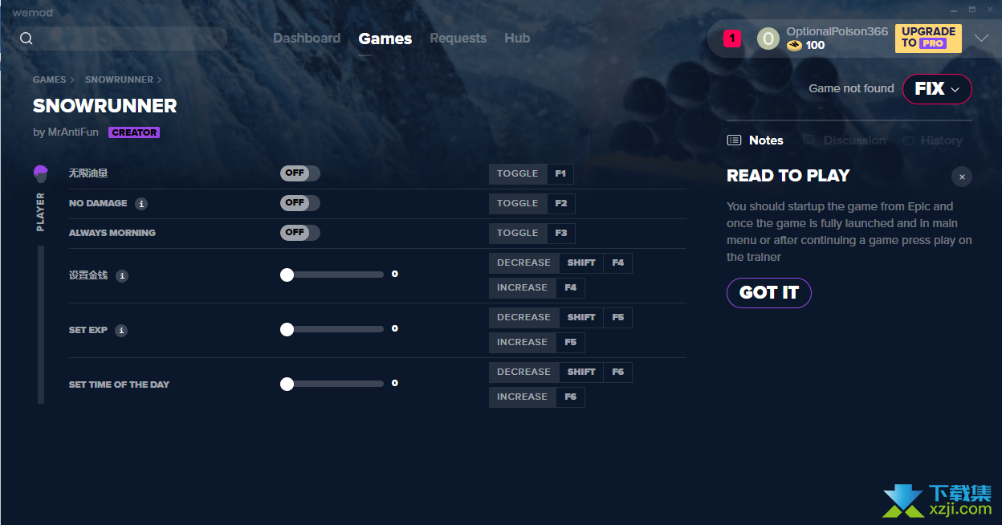
Task: Click the CREATOR badge
Action: tap(134, 132)
